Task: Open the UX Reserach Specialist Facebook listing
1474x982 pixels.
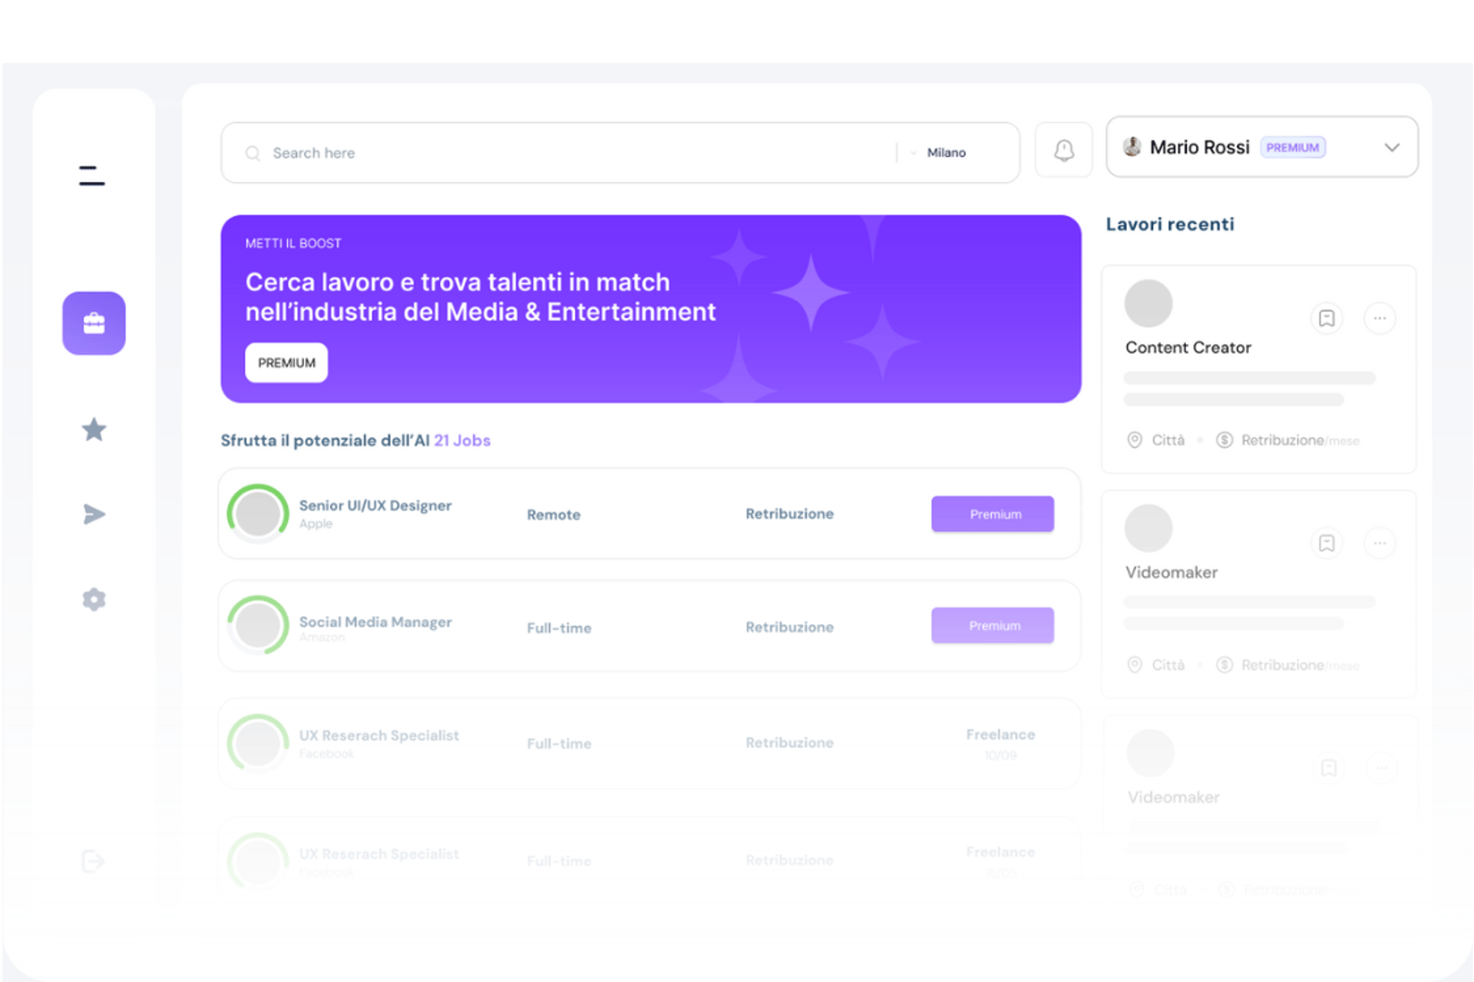Action: (379, 736)
